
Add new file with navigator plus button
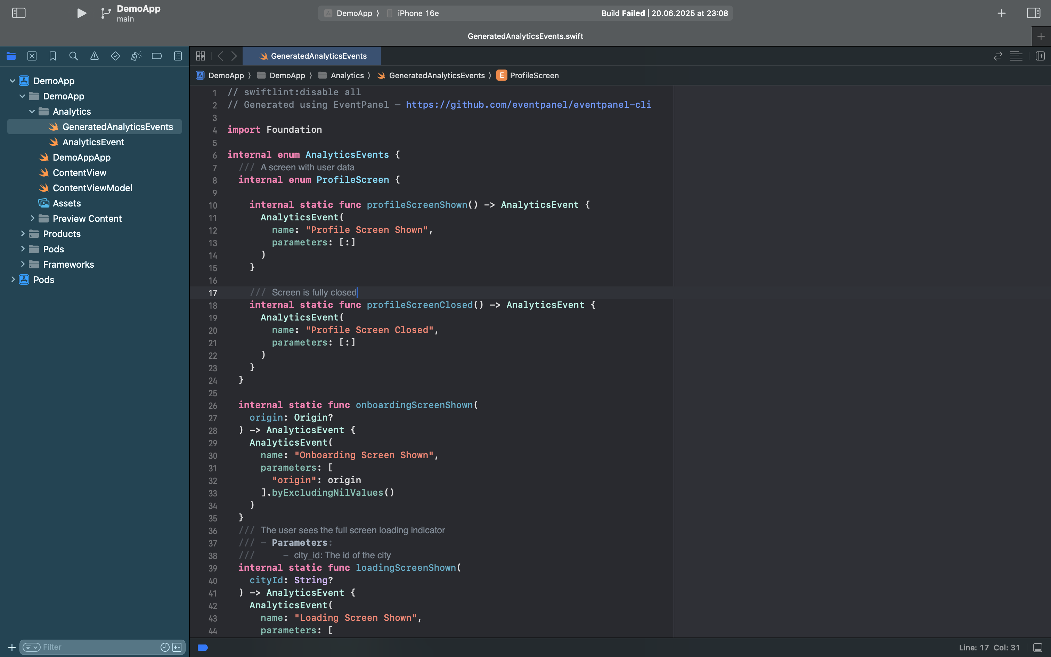12,647
